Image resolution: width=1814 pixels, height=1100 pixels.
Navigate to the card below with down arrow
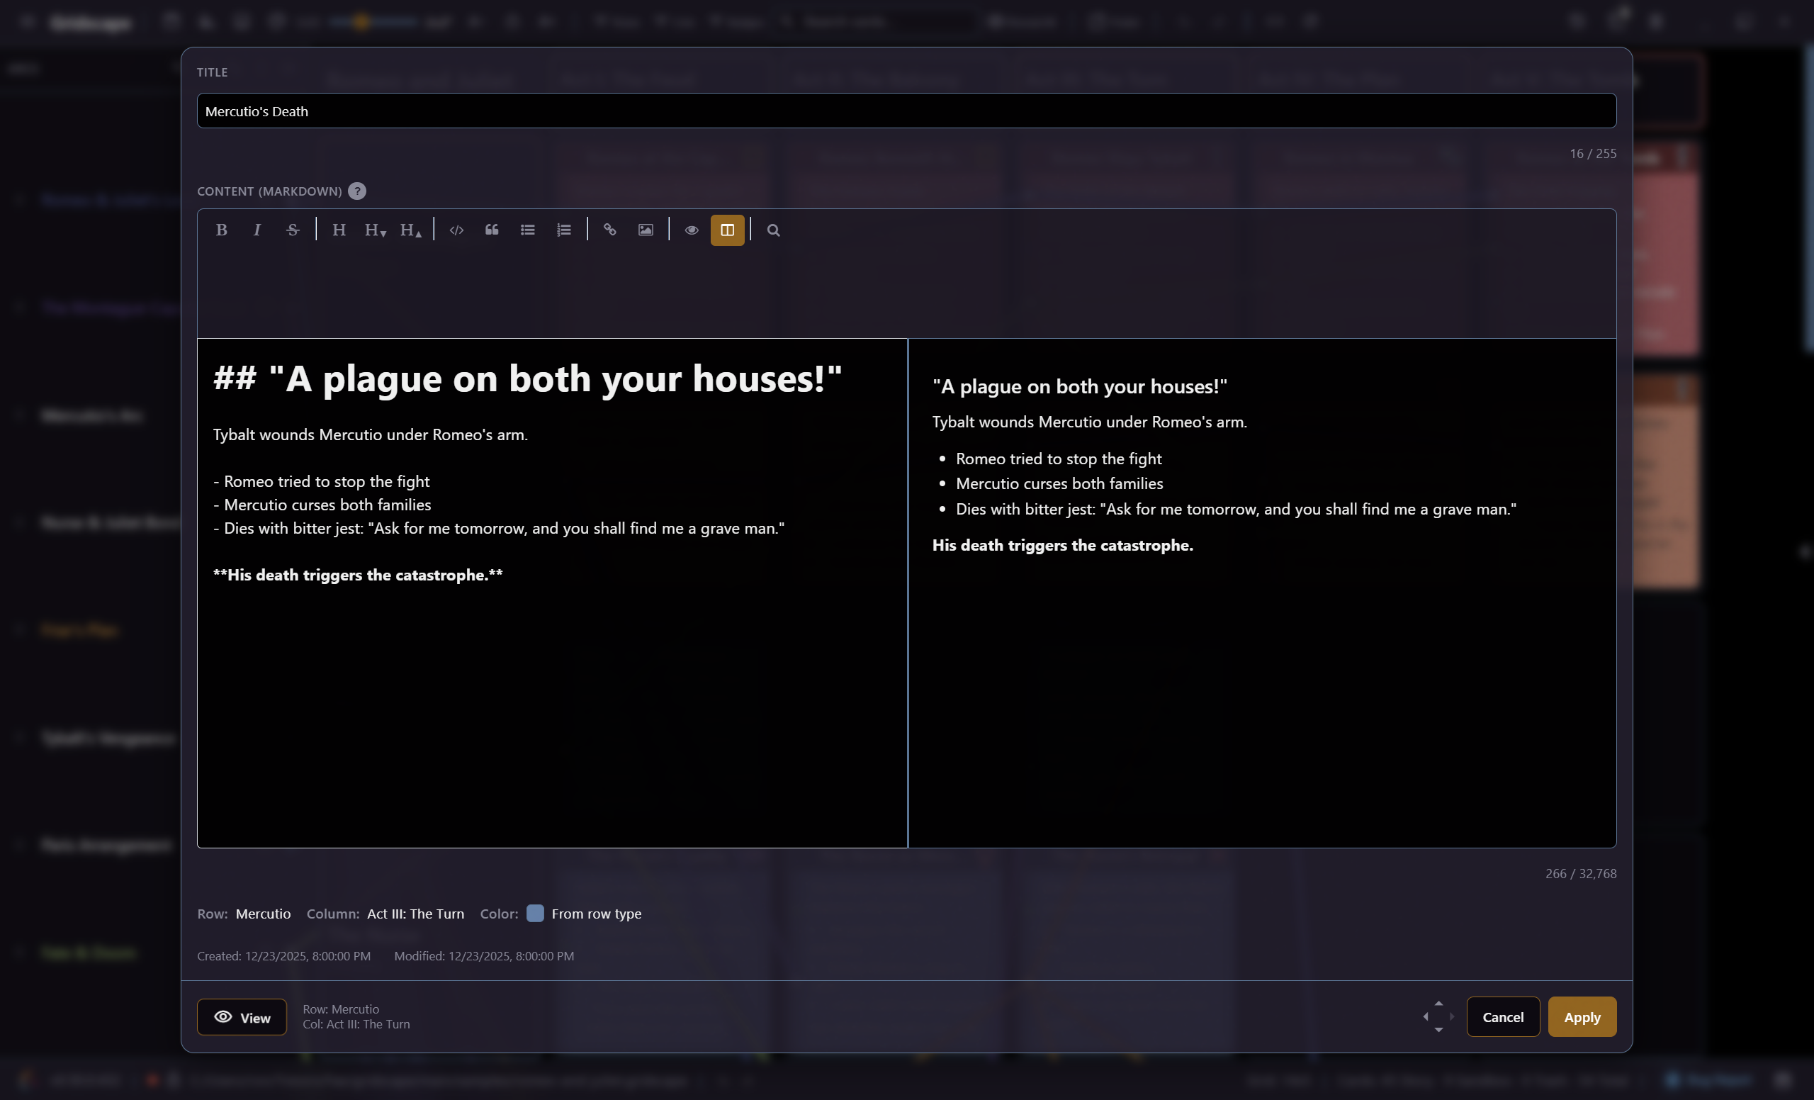pos(1438,1030)
